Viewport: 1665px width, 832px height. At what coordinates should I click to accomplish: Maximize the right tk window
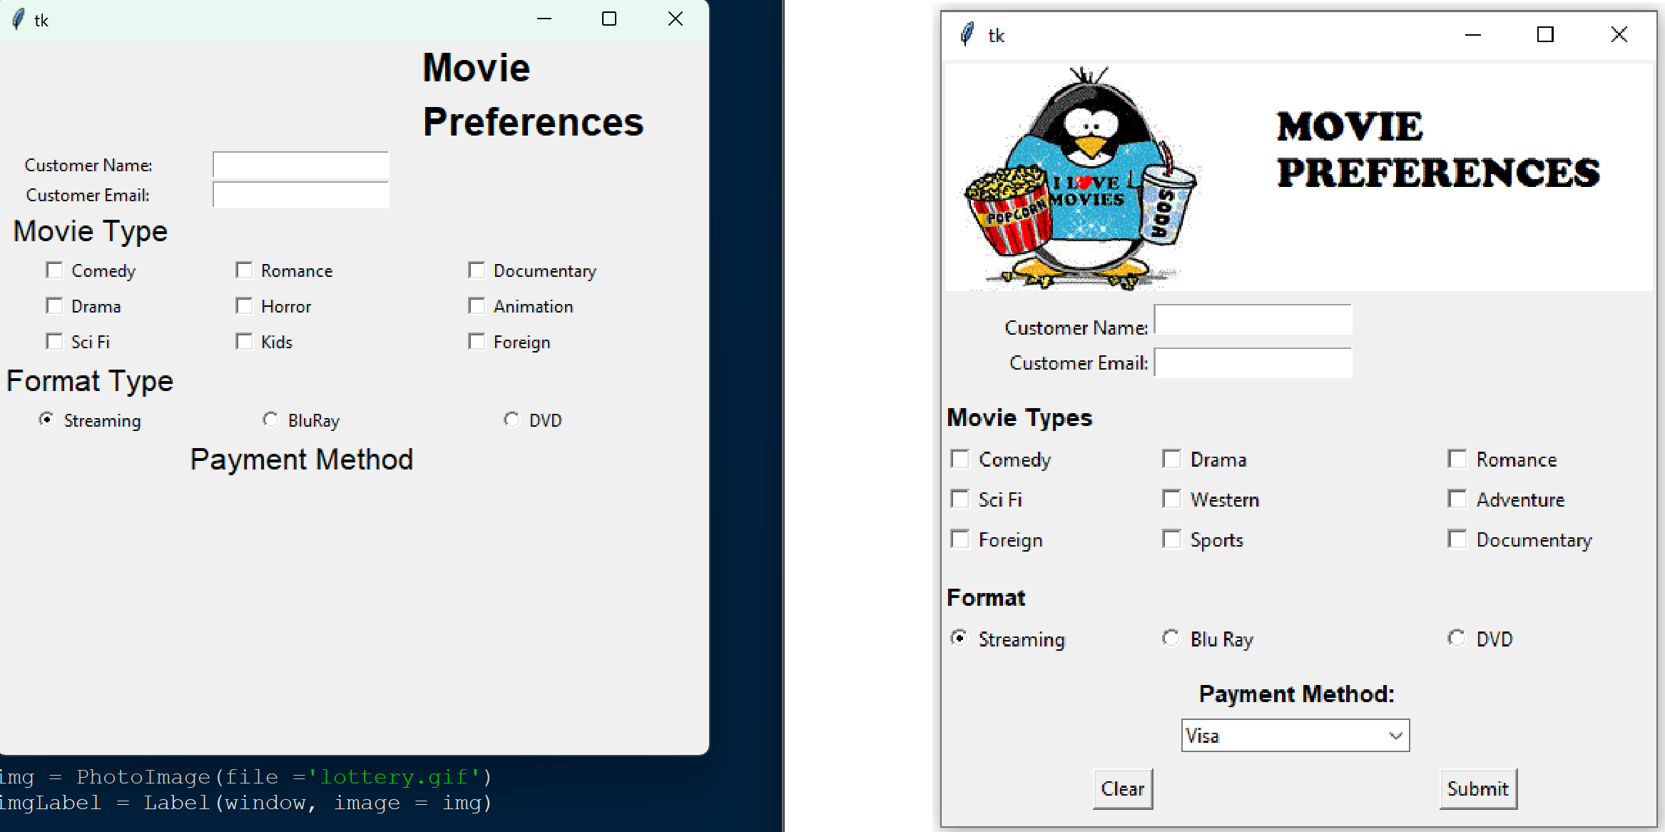tap(1545, 35)
